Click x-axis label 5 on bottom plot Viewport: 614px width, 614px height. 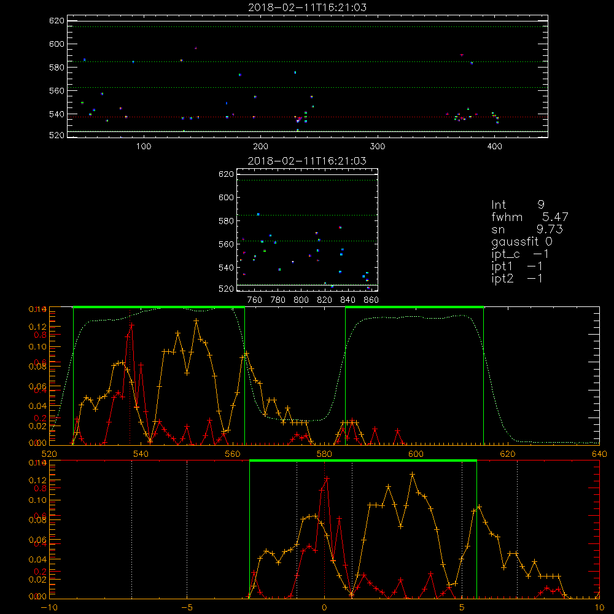(x=462, y=607)
